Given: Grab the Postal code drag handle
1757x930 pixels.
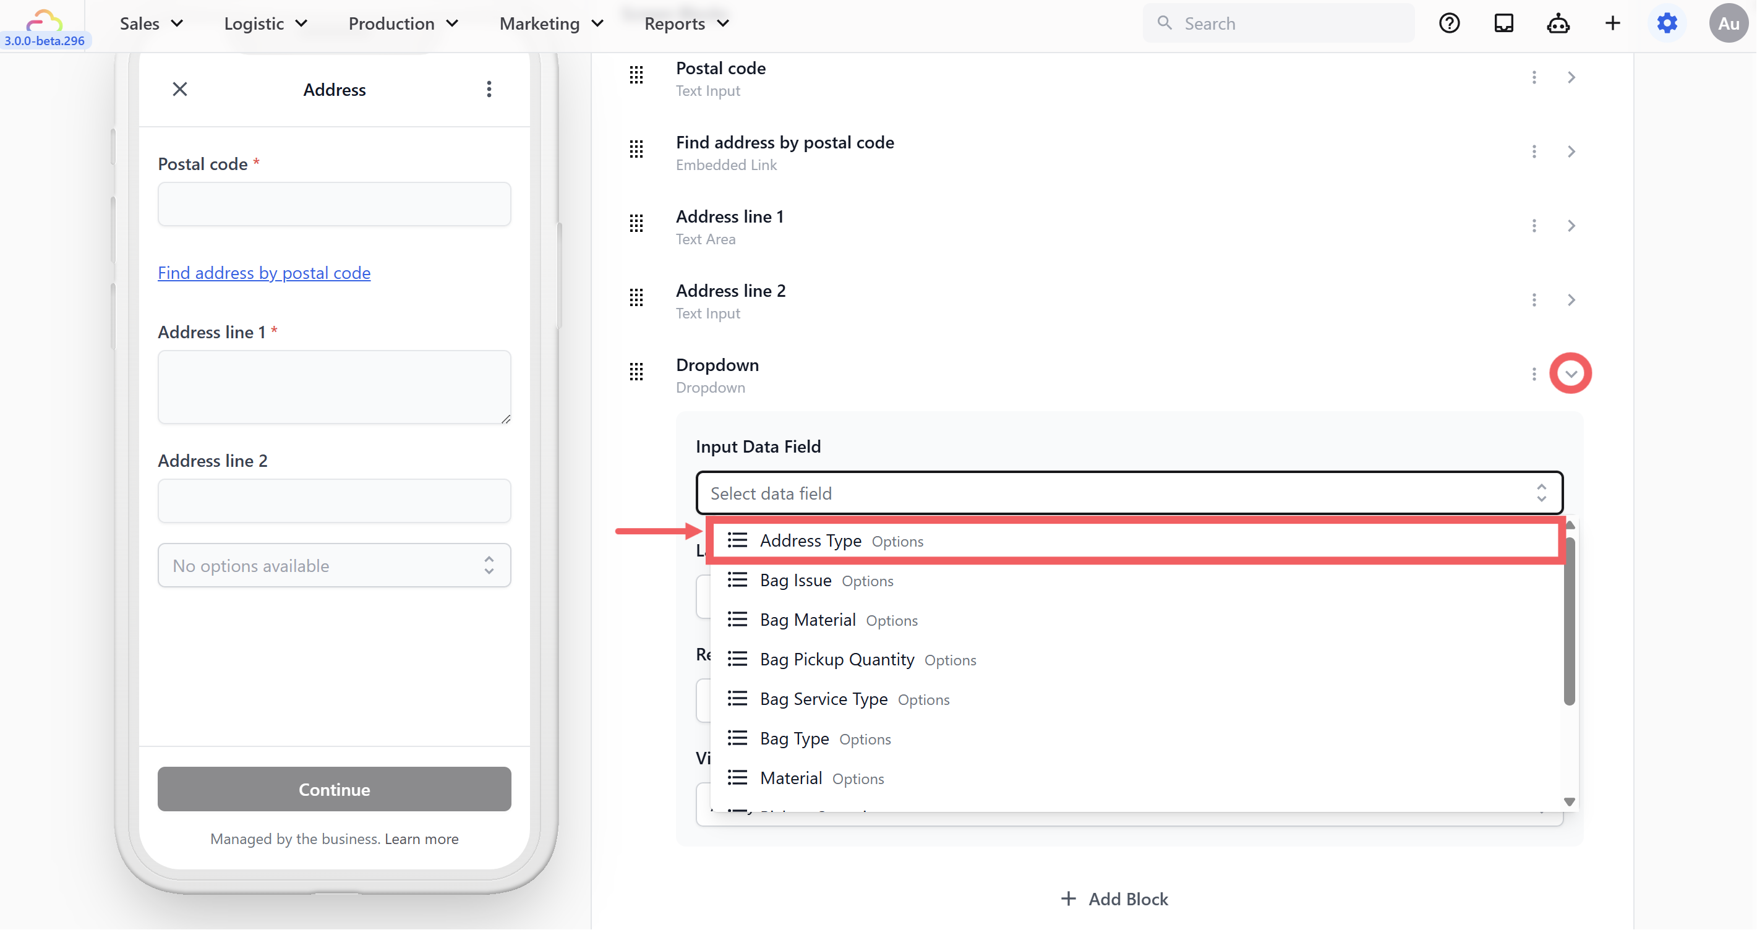Looking at the screenshot, I should (636, 75).
